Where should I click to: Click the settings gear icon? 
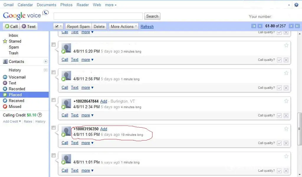point(296,5)
